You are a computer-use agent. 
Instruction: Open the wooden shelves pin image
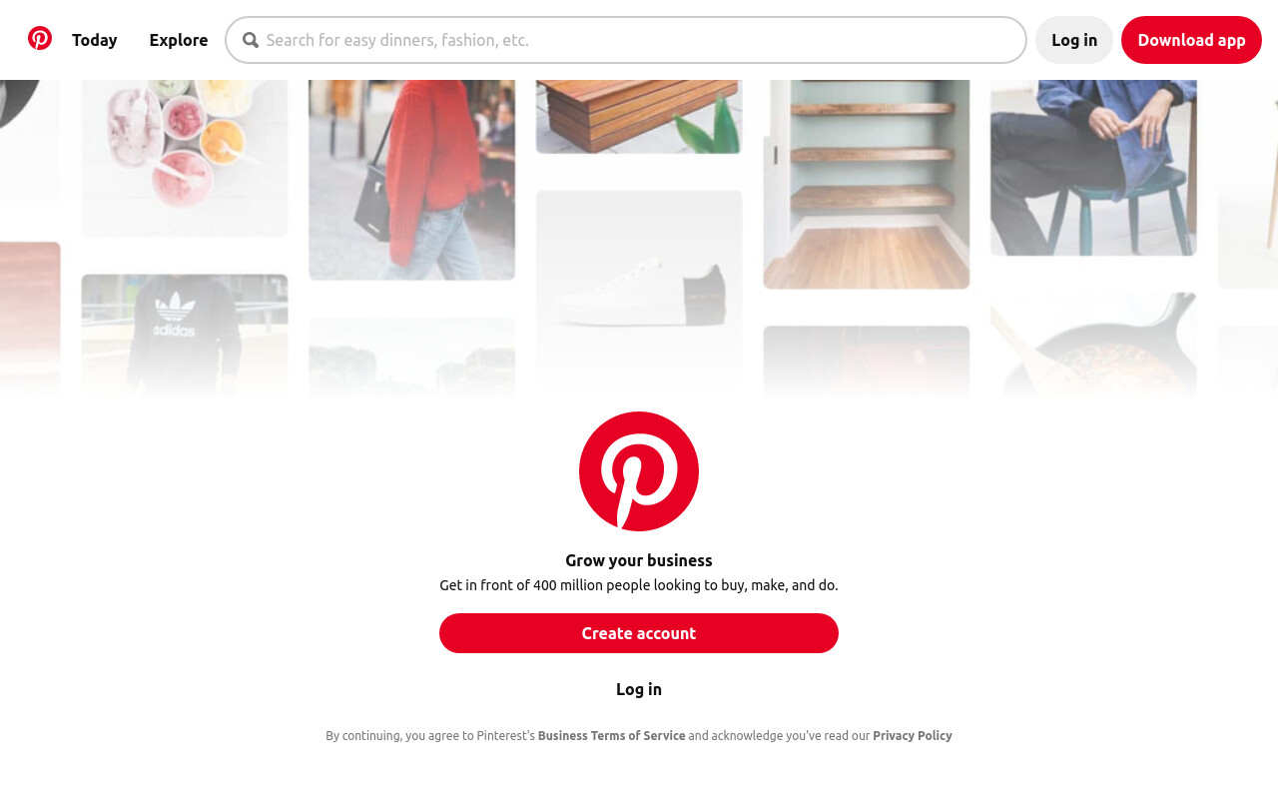867,184
